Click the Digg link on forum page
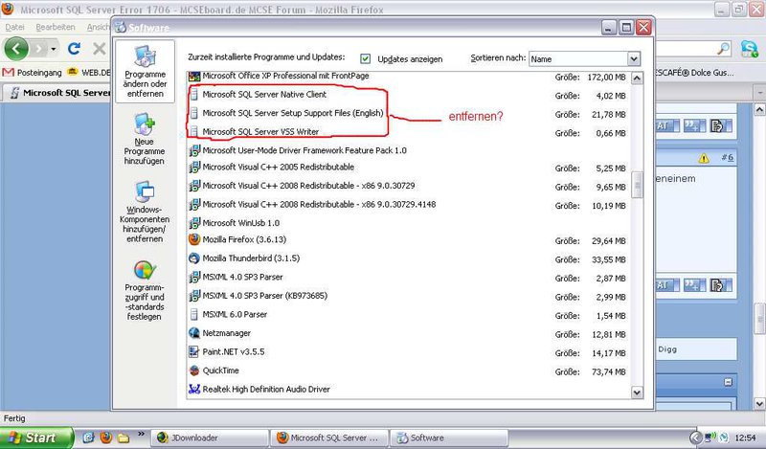Image resolution: width=766 pixels, height=449 pixels. coord(667,349)
